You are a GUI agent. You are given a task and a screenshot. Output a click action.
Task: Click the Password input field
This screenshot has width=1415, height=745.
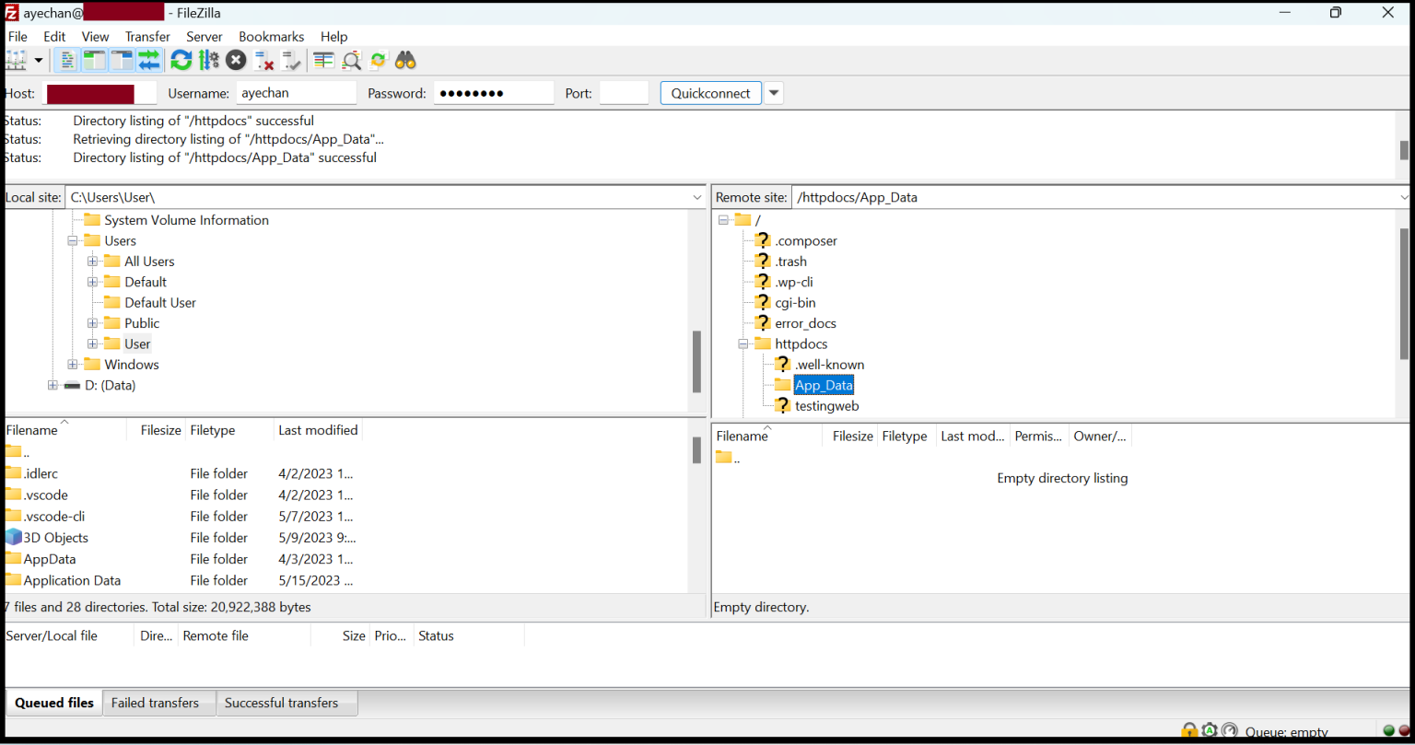494,93
